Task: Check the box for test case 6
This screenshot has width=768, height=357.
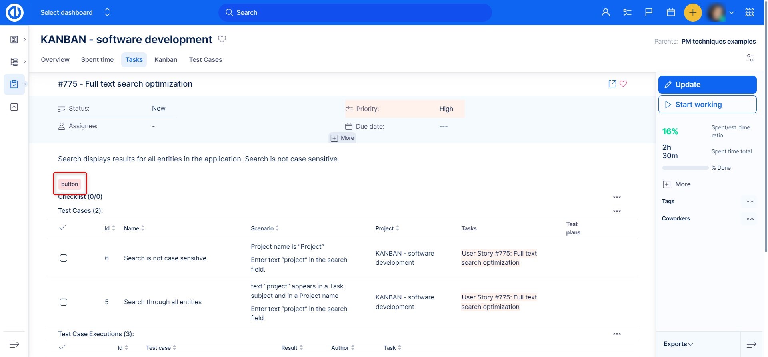Action: click(64, 258)
